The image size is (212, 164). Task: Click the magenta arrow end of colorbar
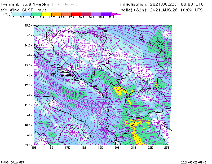click(116, 14)
